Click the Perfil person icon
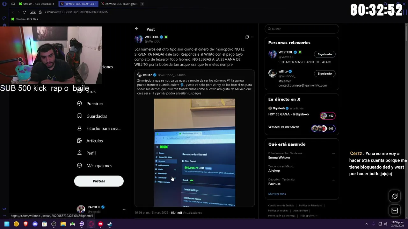 [79, 153]
